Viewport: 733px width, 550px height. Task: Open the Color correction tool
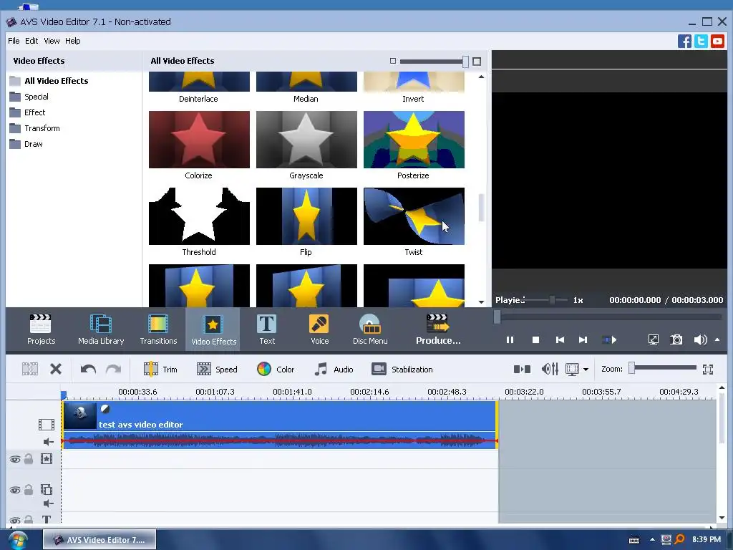click(x=276, y=370)
